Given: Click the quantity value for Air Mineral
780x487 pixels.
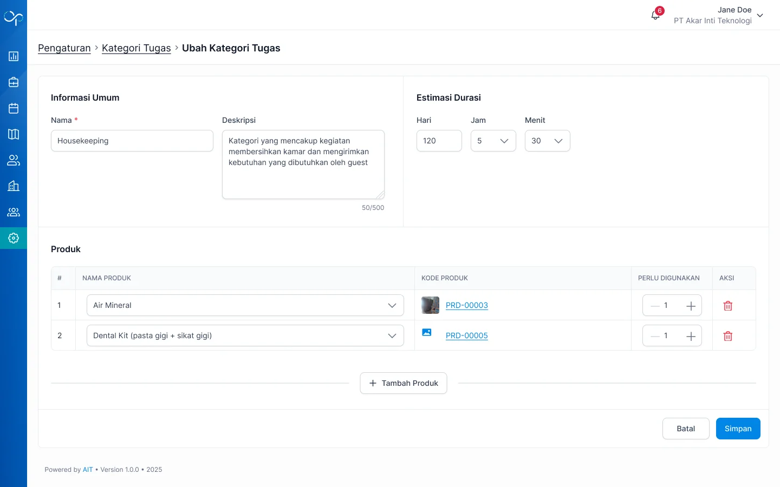Looking at the screenshot, I should (666, 305).
